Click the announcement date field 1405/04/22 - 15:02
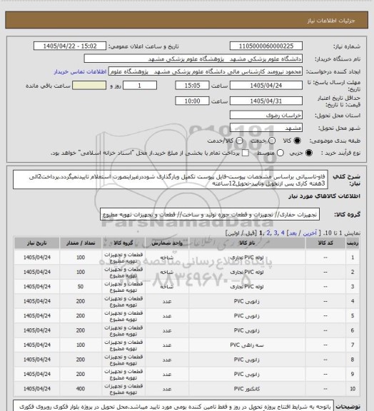The height and width of the screenshot is (411, 374). pos(70,46)
